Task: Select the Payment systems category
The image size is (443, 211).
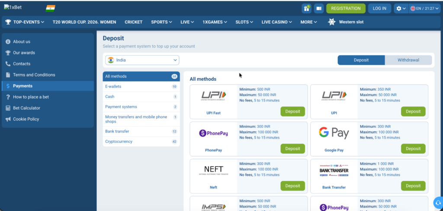Action: [141, 107]
